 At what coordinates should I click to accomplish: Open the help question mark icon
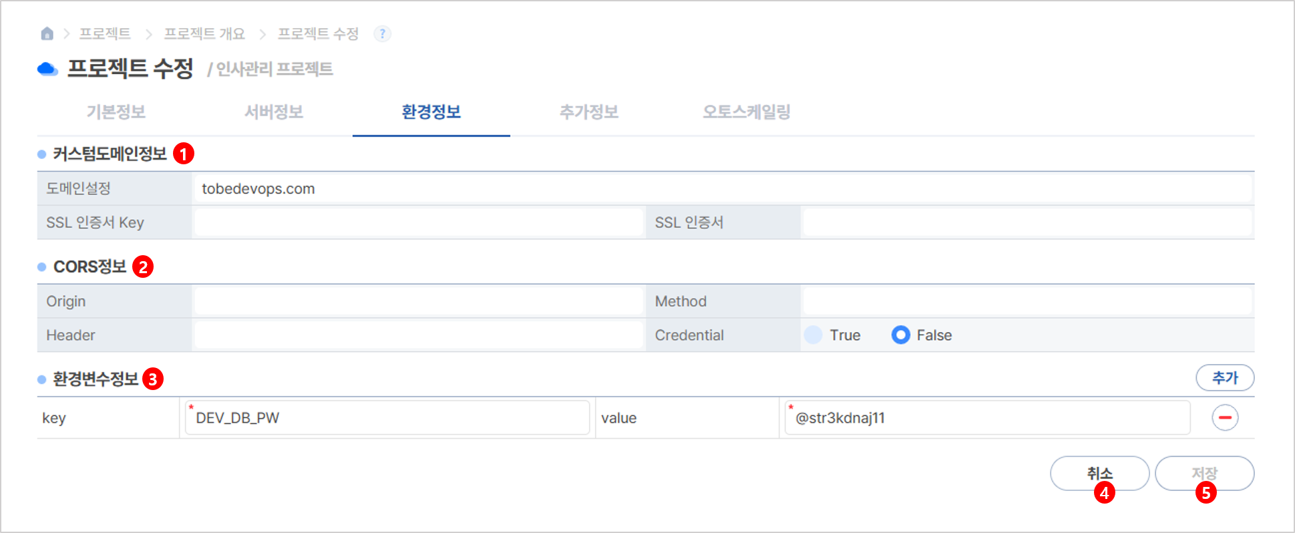coord(382,33)
